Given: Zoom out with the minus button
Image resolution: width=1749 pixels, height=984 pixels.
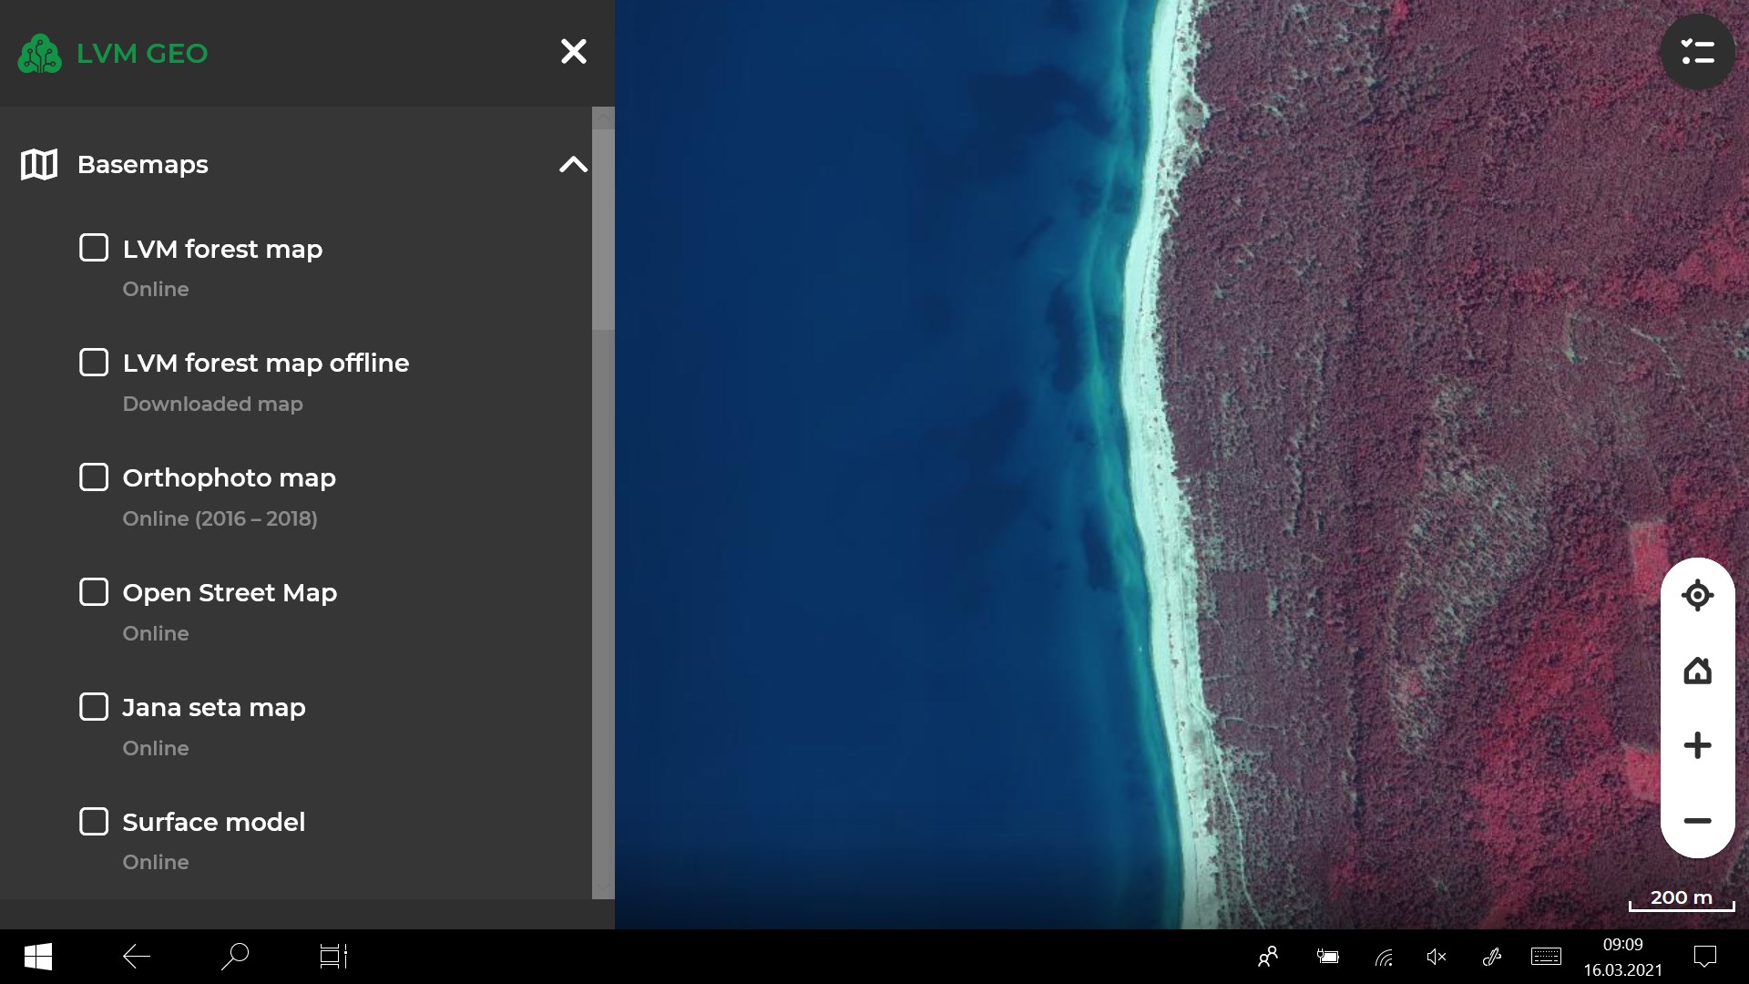Looking at the screenshot, I should coord(1697,821).
